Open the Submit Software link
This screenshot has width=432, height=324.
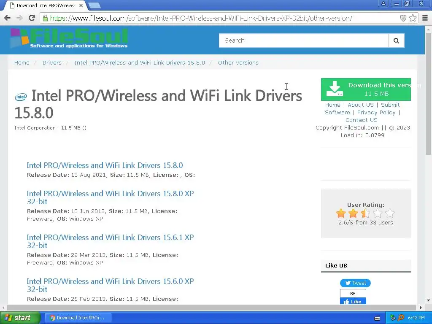click(x=362, y=108)
